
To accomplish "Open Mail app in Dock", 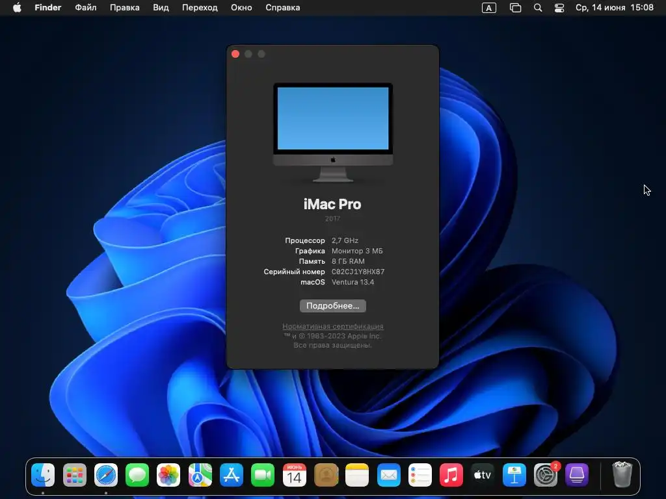I will coord(389,475).
